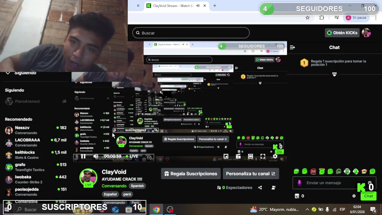Screen dimensions: 382x215
Task: Open Conversando category link
Action: point(114,186)
